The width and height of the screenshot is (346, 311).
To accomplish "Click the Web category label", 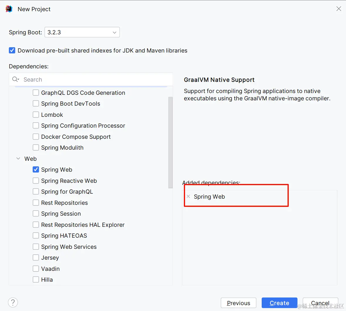I will 31,159.
